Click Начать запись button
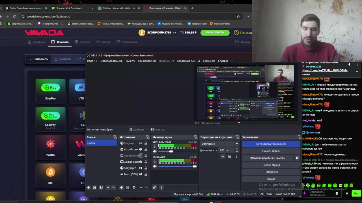 [x=271, y=151]
